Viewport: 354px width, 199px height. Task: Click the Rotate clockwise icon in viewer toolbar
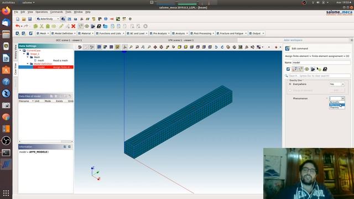coord(222,47)
